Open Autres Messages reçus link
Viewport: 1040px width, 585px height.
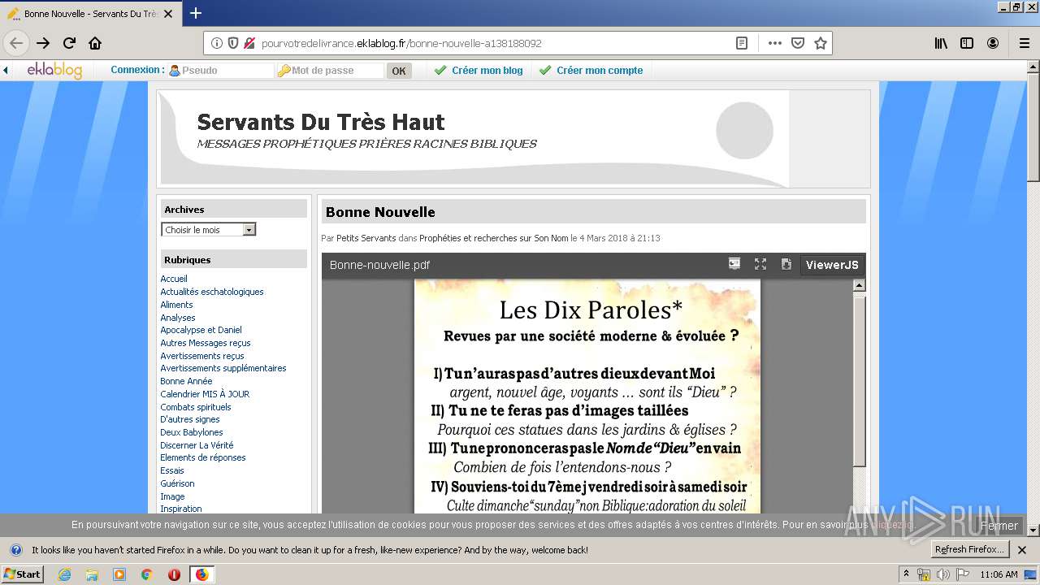(x=206, y=343)
